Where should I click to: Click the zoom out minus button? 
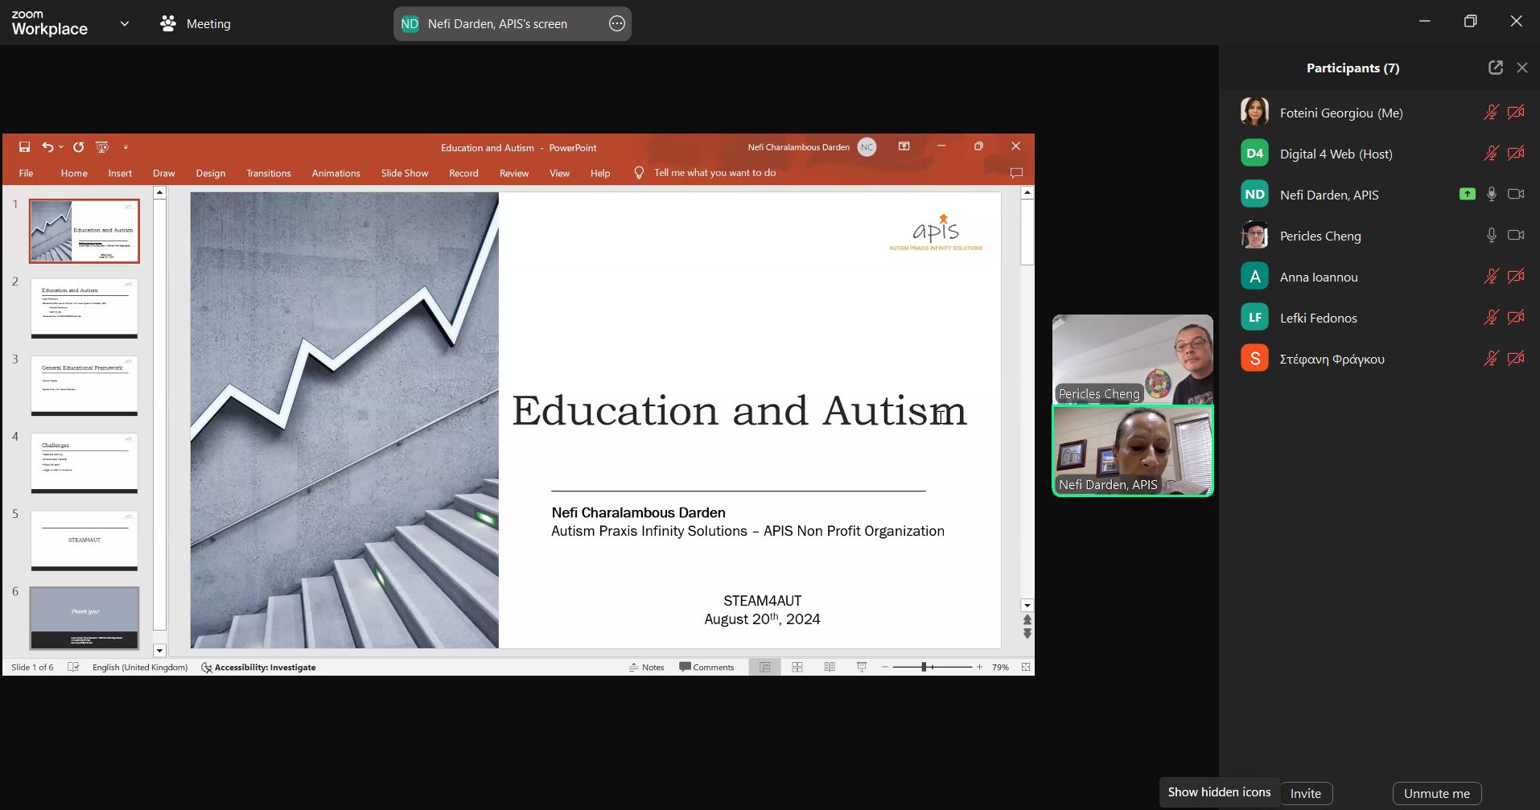click(885, 668)
